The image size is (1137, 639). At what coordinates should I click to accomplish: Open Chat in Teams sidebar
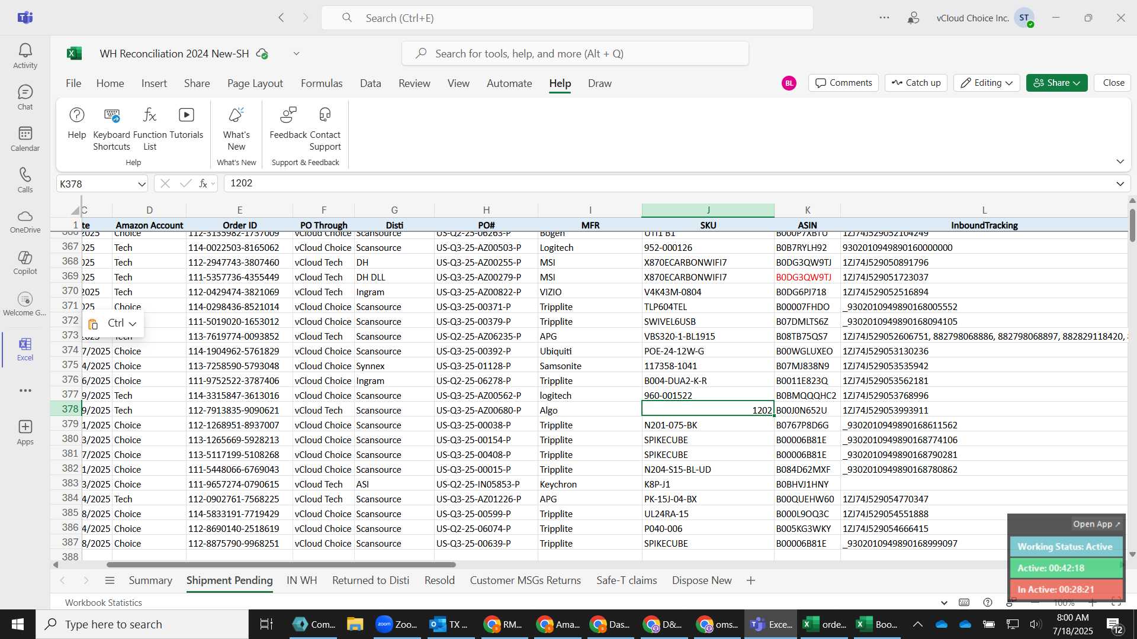25,98
